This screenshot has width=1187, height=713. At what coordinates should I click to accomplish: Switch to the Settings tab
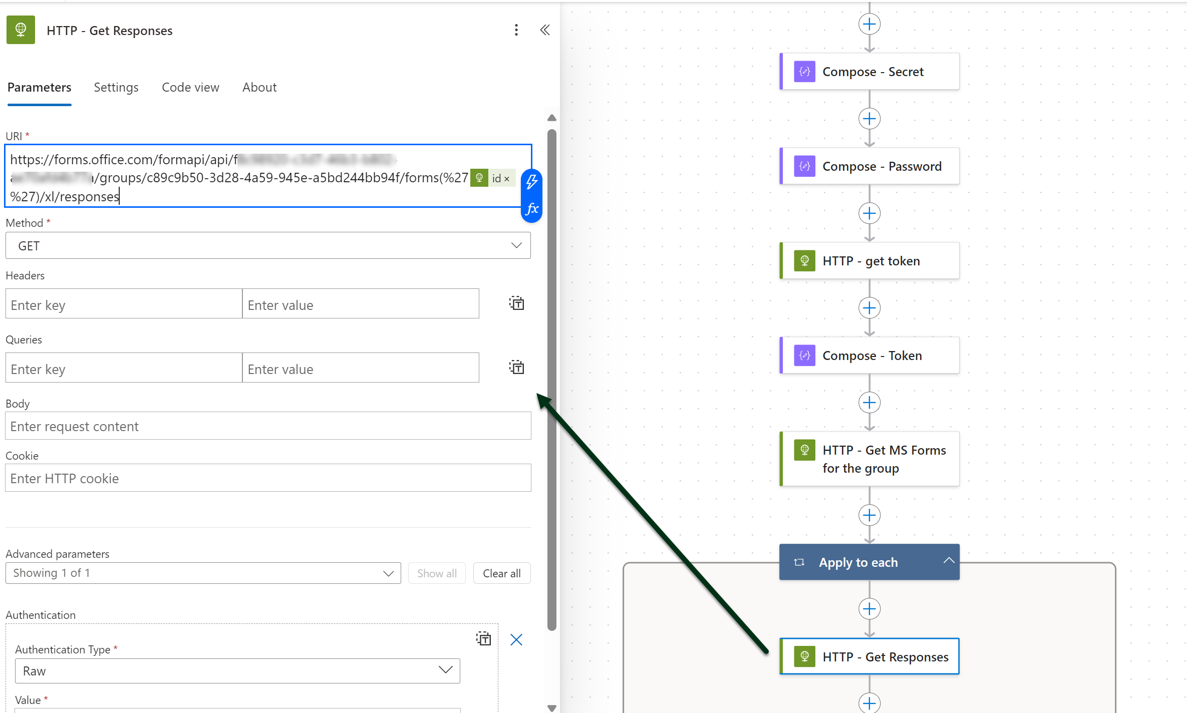tap(116, 87)
